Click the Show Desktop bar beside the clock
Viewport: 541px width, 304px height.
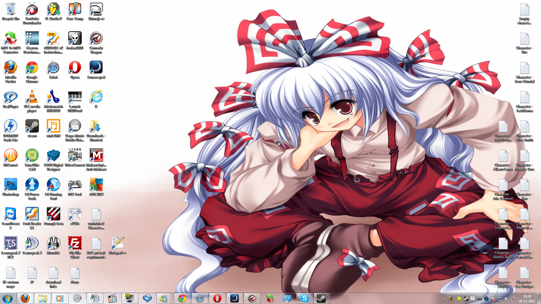539,298
